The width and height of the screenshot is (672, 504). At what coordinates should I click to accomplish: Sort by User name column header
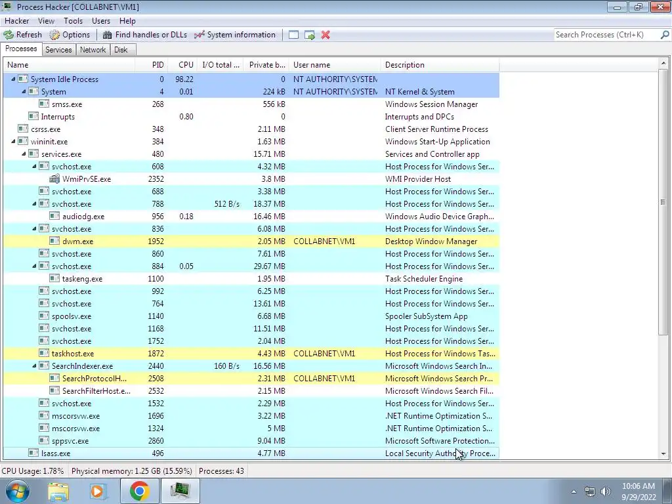click(x=335, y=65)
